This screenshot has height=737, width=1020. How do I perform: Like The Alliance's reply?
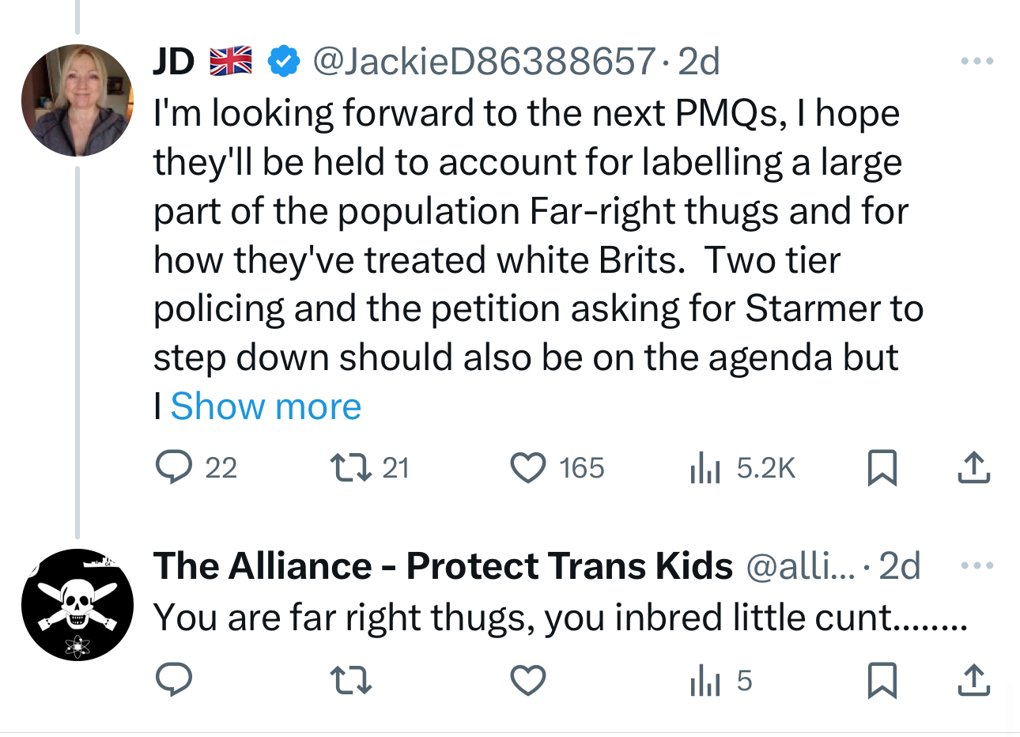(528, 680)
